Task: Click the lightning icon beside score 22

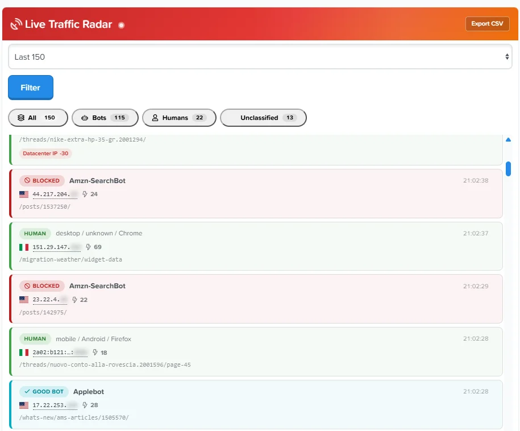Action: [x=74, y=300]
